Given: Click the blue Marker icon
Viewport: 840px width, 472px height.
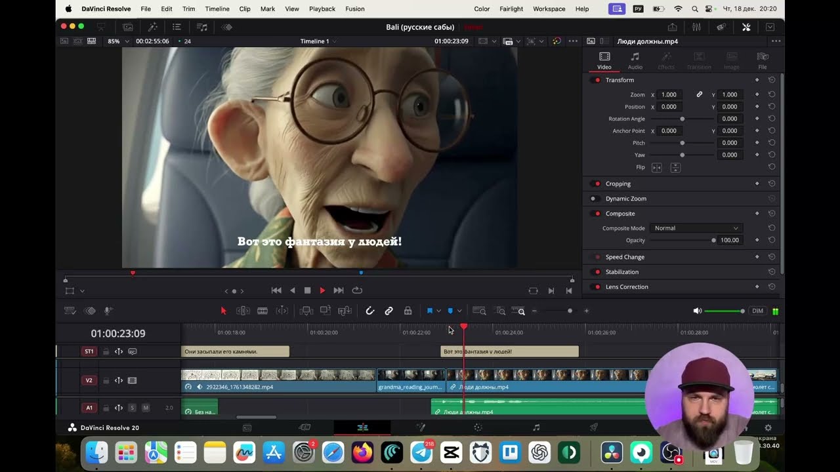Looking at the screenshot, I should coord(450,311).
